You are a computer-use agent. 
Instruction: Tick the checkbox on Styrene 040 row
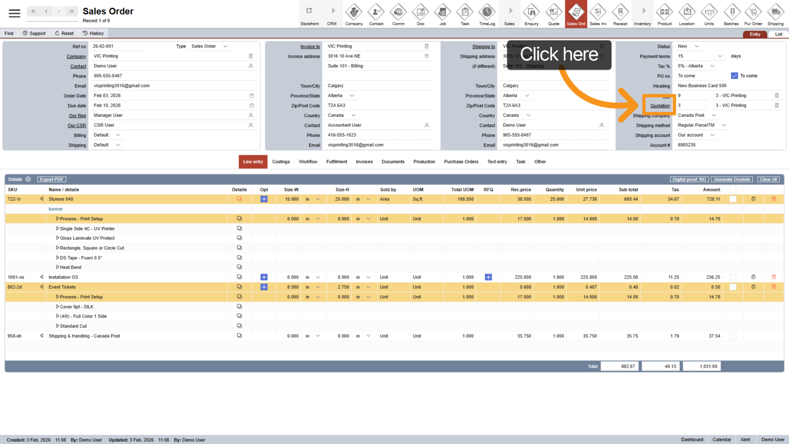pyautogui.click(x=733, y=199)
